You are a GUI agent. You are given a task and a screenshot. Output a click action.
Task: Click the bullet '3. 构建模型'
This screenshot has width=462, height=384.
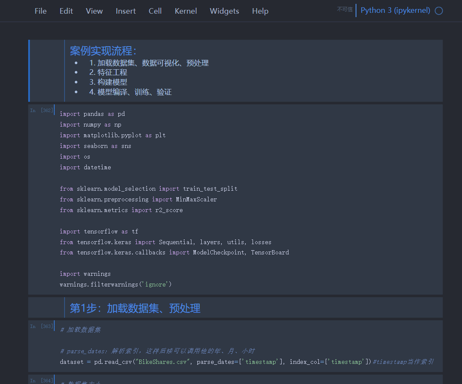pyautogui.click(x=108, y=82)
